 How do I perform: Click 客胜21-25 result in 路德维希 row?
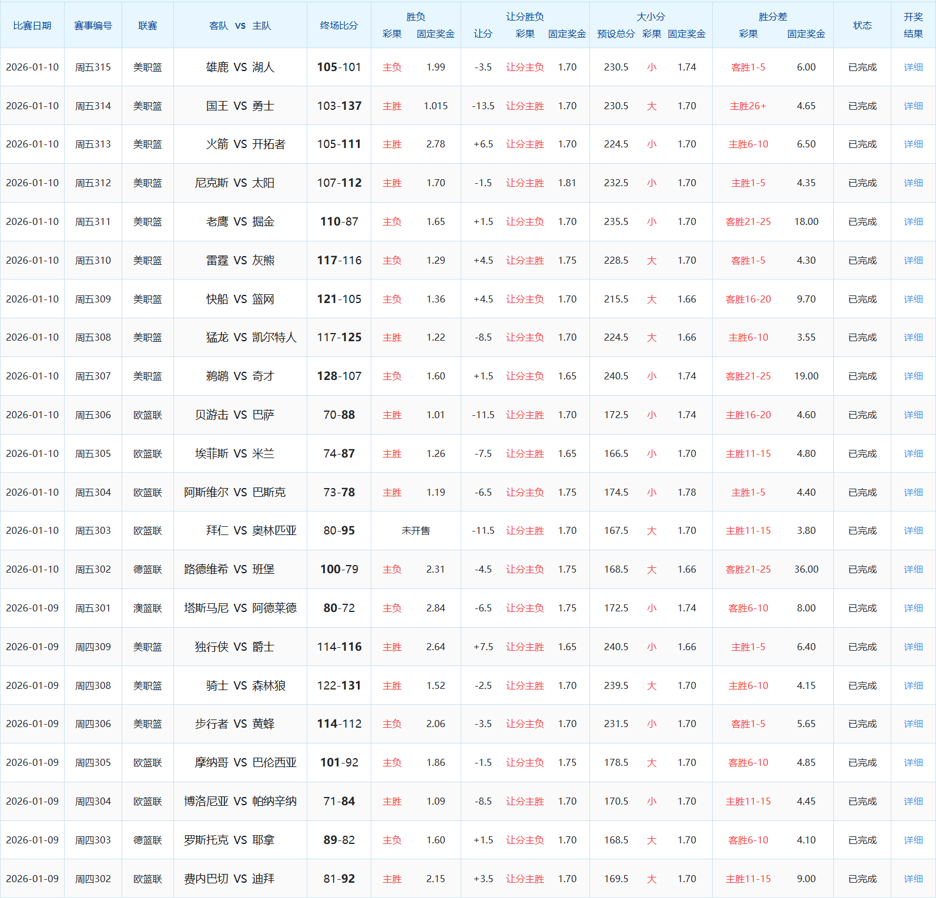click(x=748, y=569)
